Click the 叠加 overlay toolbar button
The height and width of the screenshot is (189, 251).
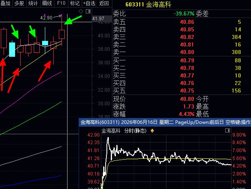tap(5, 3)
